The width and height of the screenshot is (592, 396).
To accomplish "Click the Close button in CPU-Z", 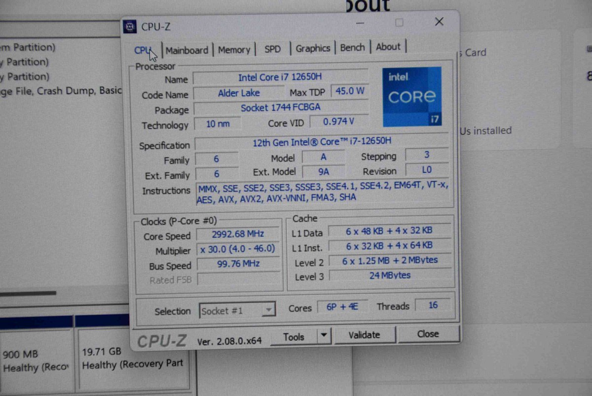I will (x=428, y=334).
